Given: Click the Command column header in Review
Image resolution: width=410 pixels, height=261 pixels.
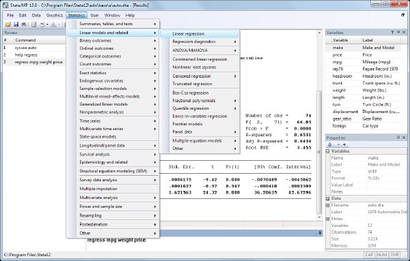Looking at the screenshot, I should click(x=39, y=40).
